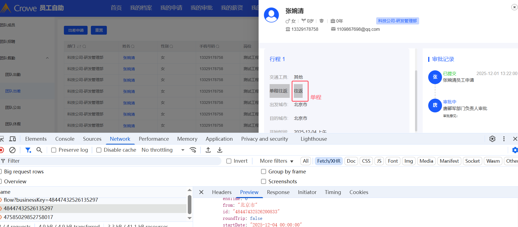Collapse the 团队假勤 sidebar group
518x227 pixels.
pos(47,58)
